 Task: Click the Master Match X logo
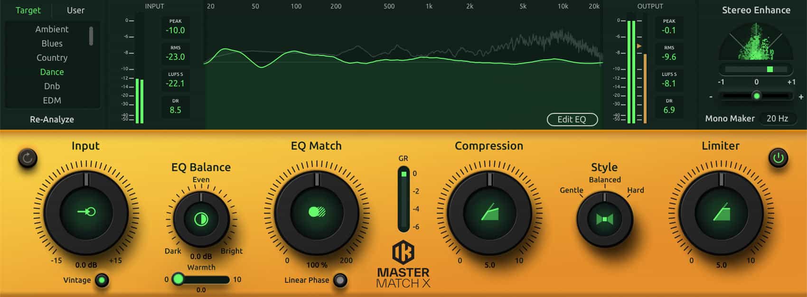[x=403, y=265]
